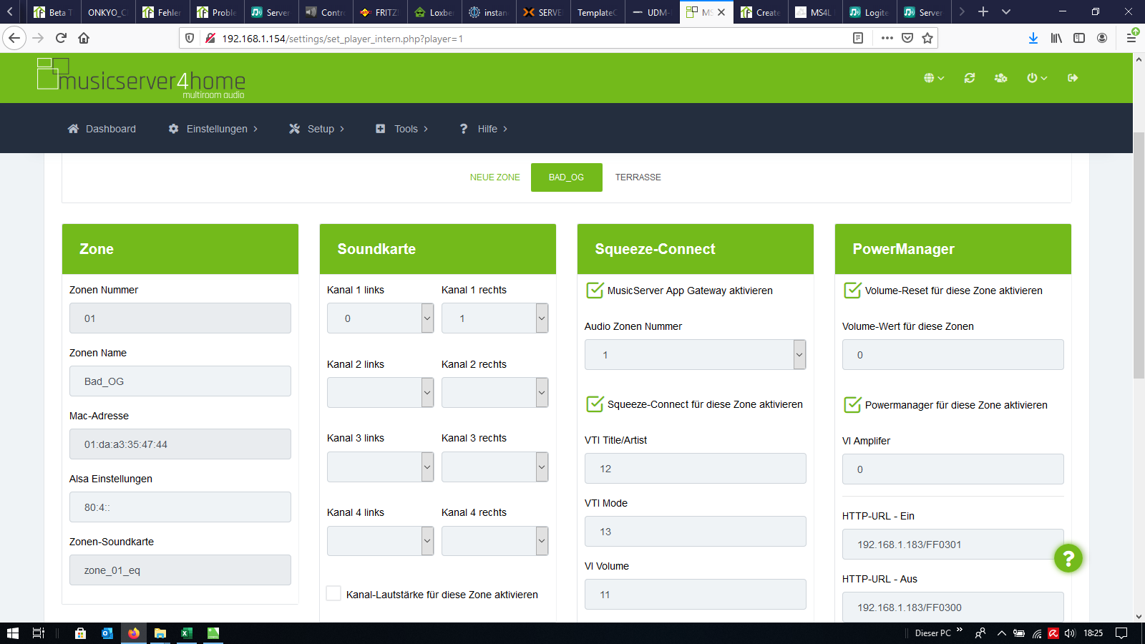Open File Explorer from the taskbar
The width and height of the screenshot is (1145, 644).
click(x=160, y=633)
